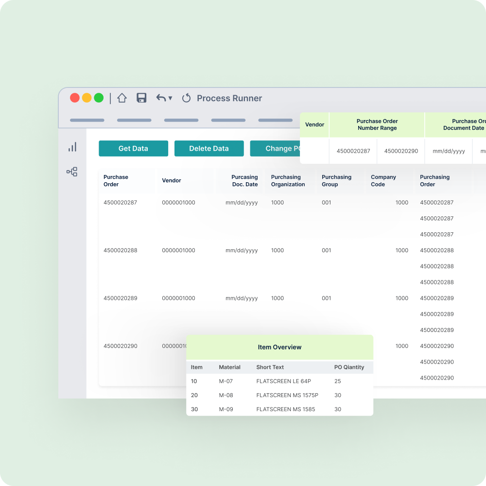This screenshot has width=486, height=486.
Task: Select the third placeholder tab bar
Action: pos(181,120)
